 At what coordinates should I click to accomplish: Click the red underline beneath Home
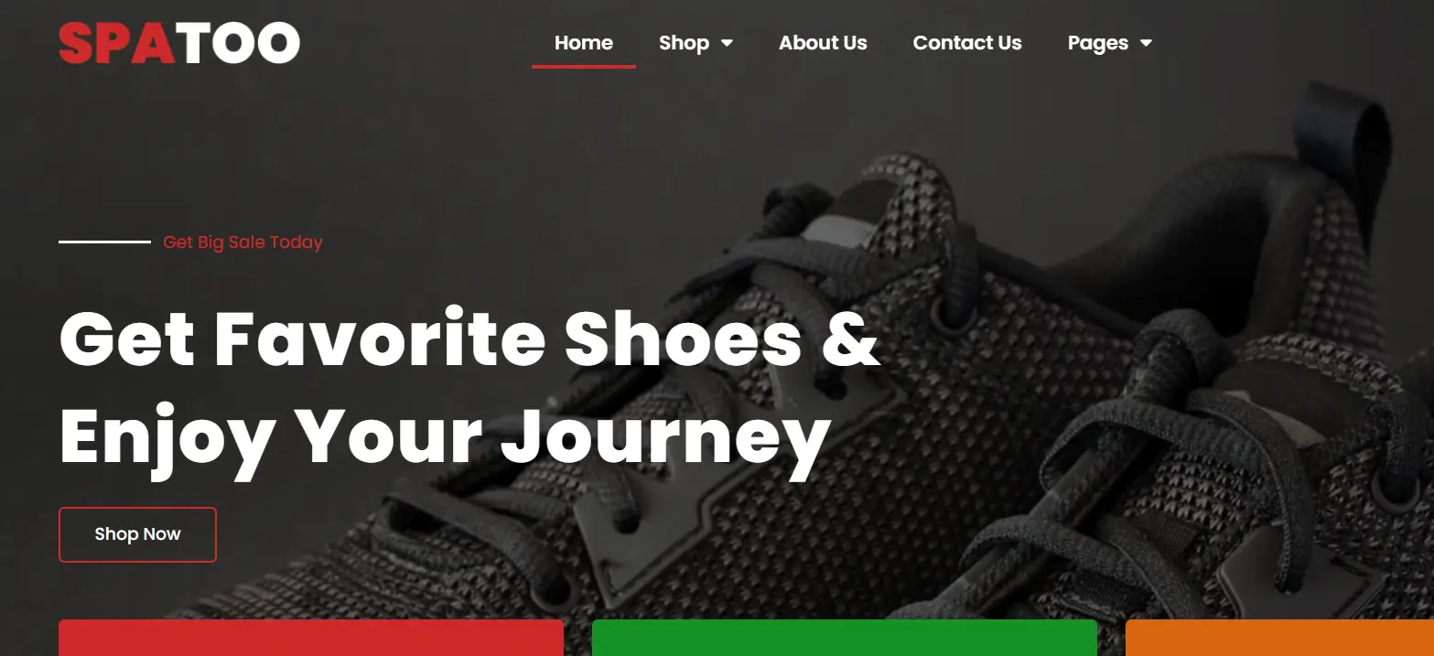tap(584, 67)
